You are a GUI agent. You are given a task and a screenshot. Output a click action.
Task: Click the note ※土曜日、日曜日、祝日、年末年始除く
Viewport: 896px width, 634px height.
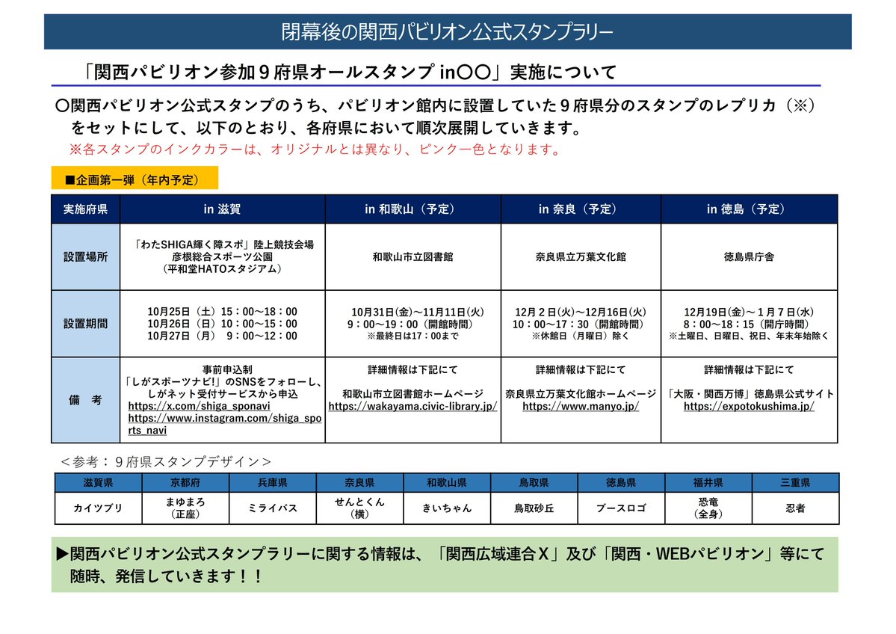tap(749, 336)
